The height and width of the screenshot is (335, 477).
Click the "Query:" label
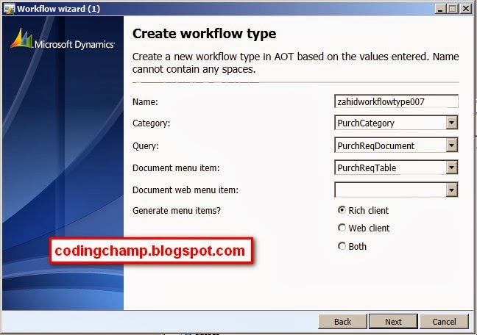(146, 145)
